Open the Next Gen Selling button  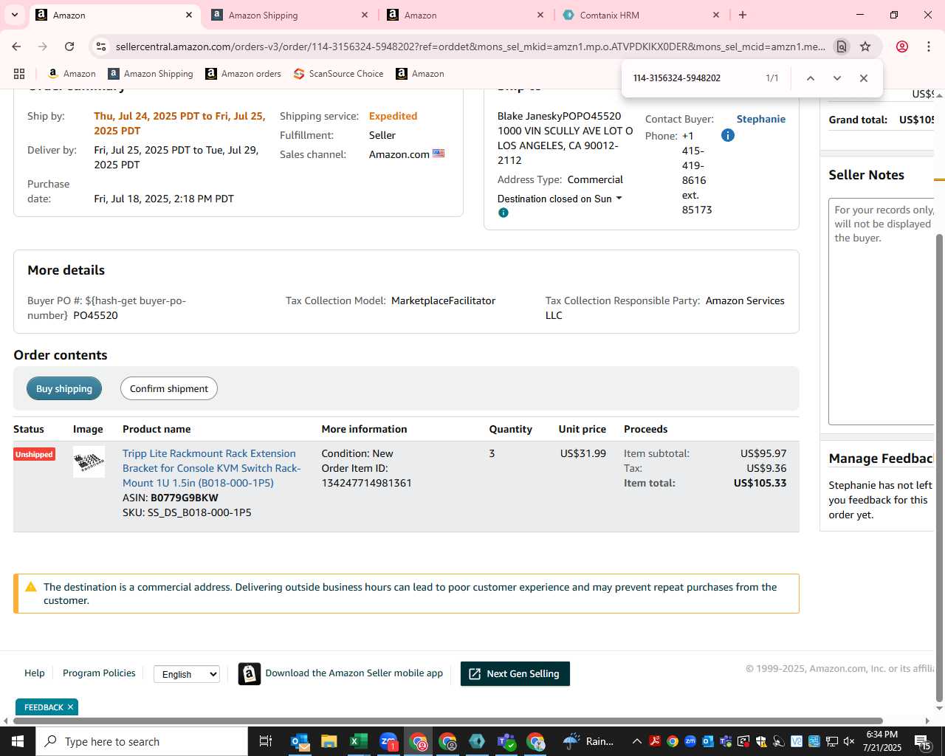515,674
